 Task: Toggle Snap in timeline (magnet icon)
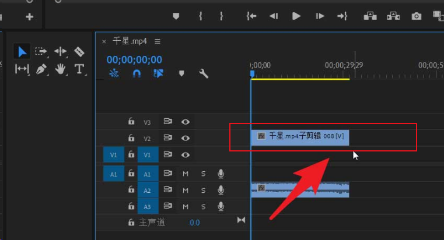(x=137, y=73)
